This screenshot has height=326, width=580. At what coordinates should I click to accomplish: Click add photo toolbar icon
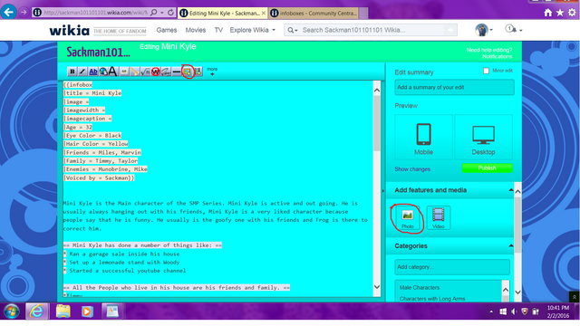pyautogui.click(x=188, y=72)
